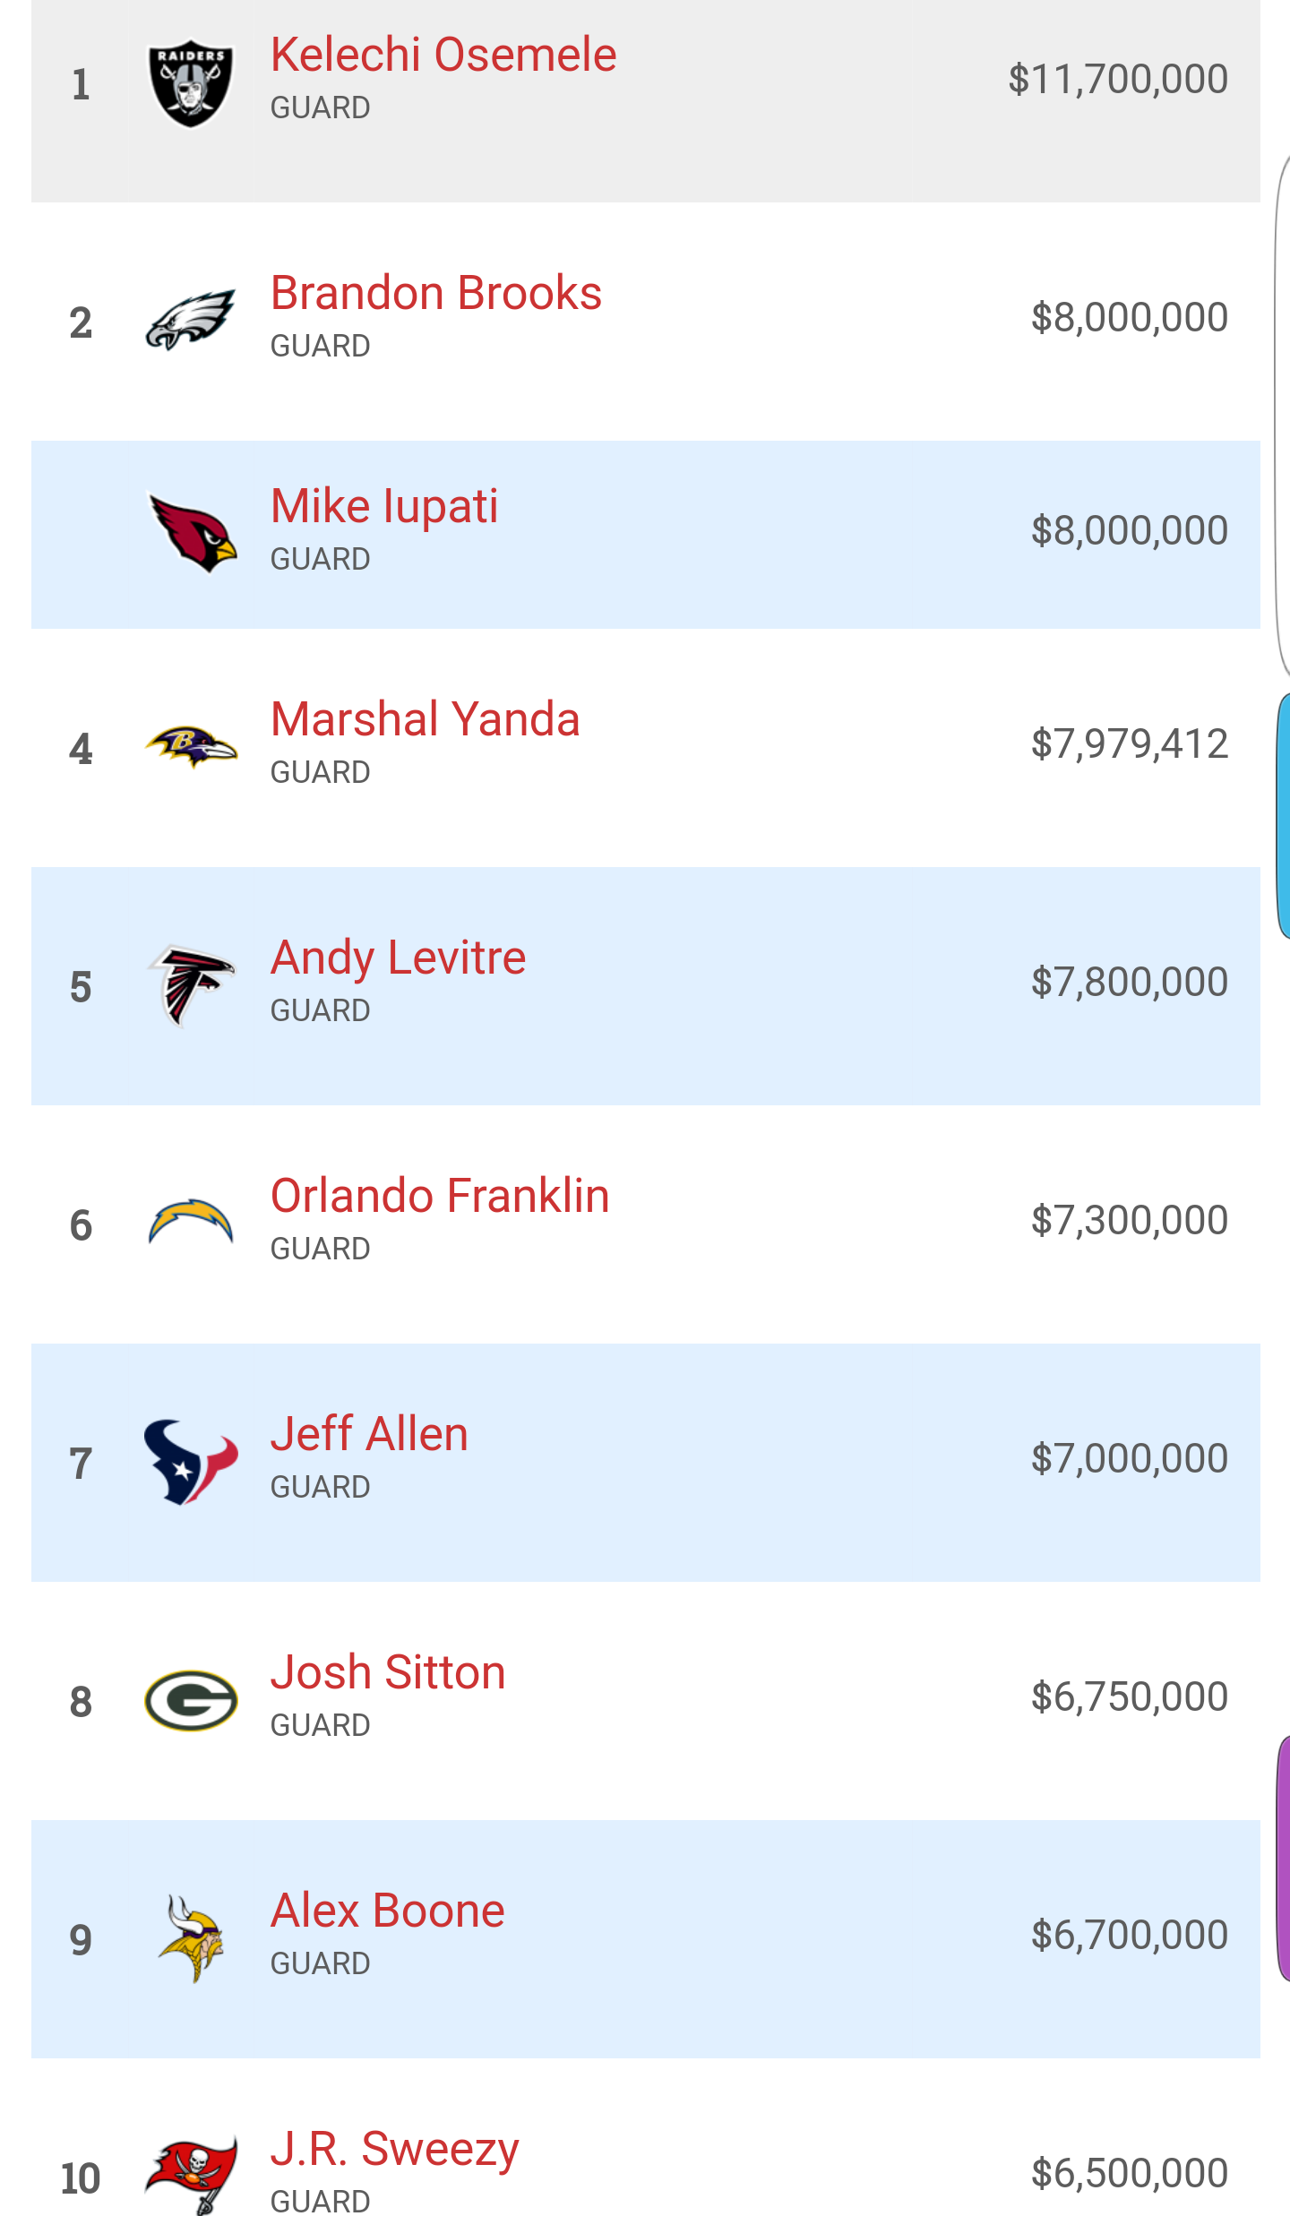Click the Packers team logo
The width and height of the screenshot is (1290, 2216).
pos(191,1700)
